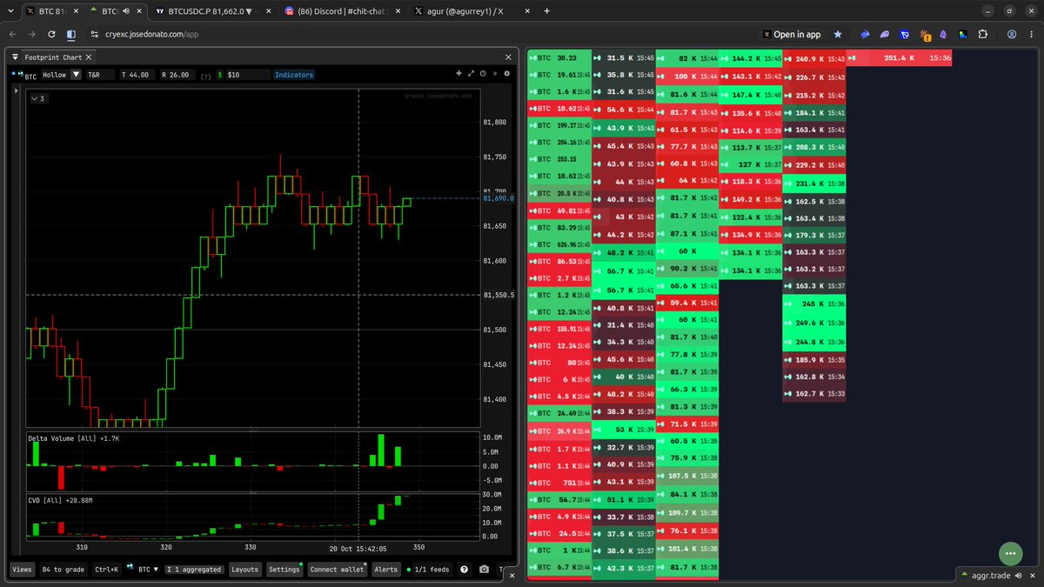The image size is (1044, 587).
Task: Edit the T 44.00 value field
Action: [x=137, y=75]
